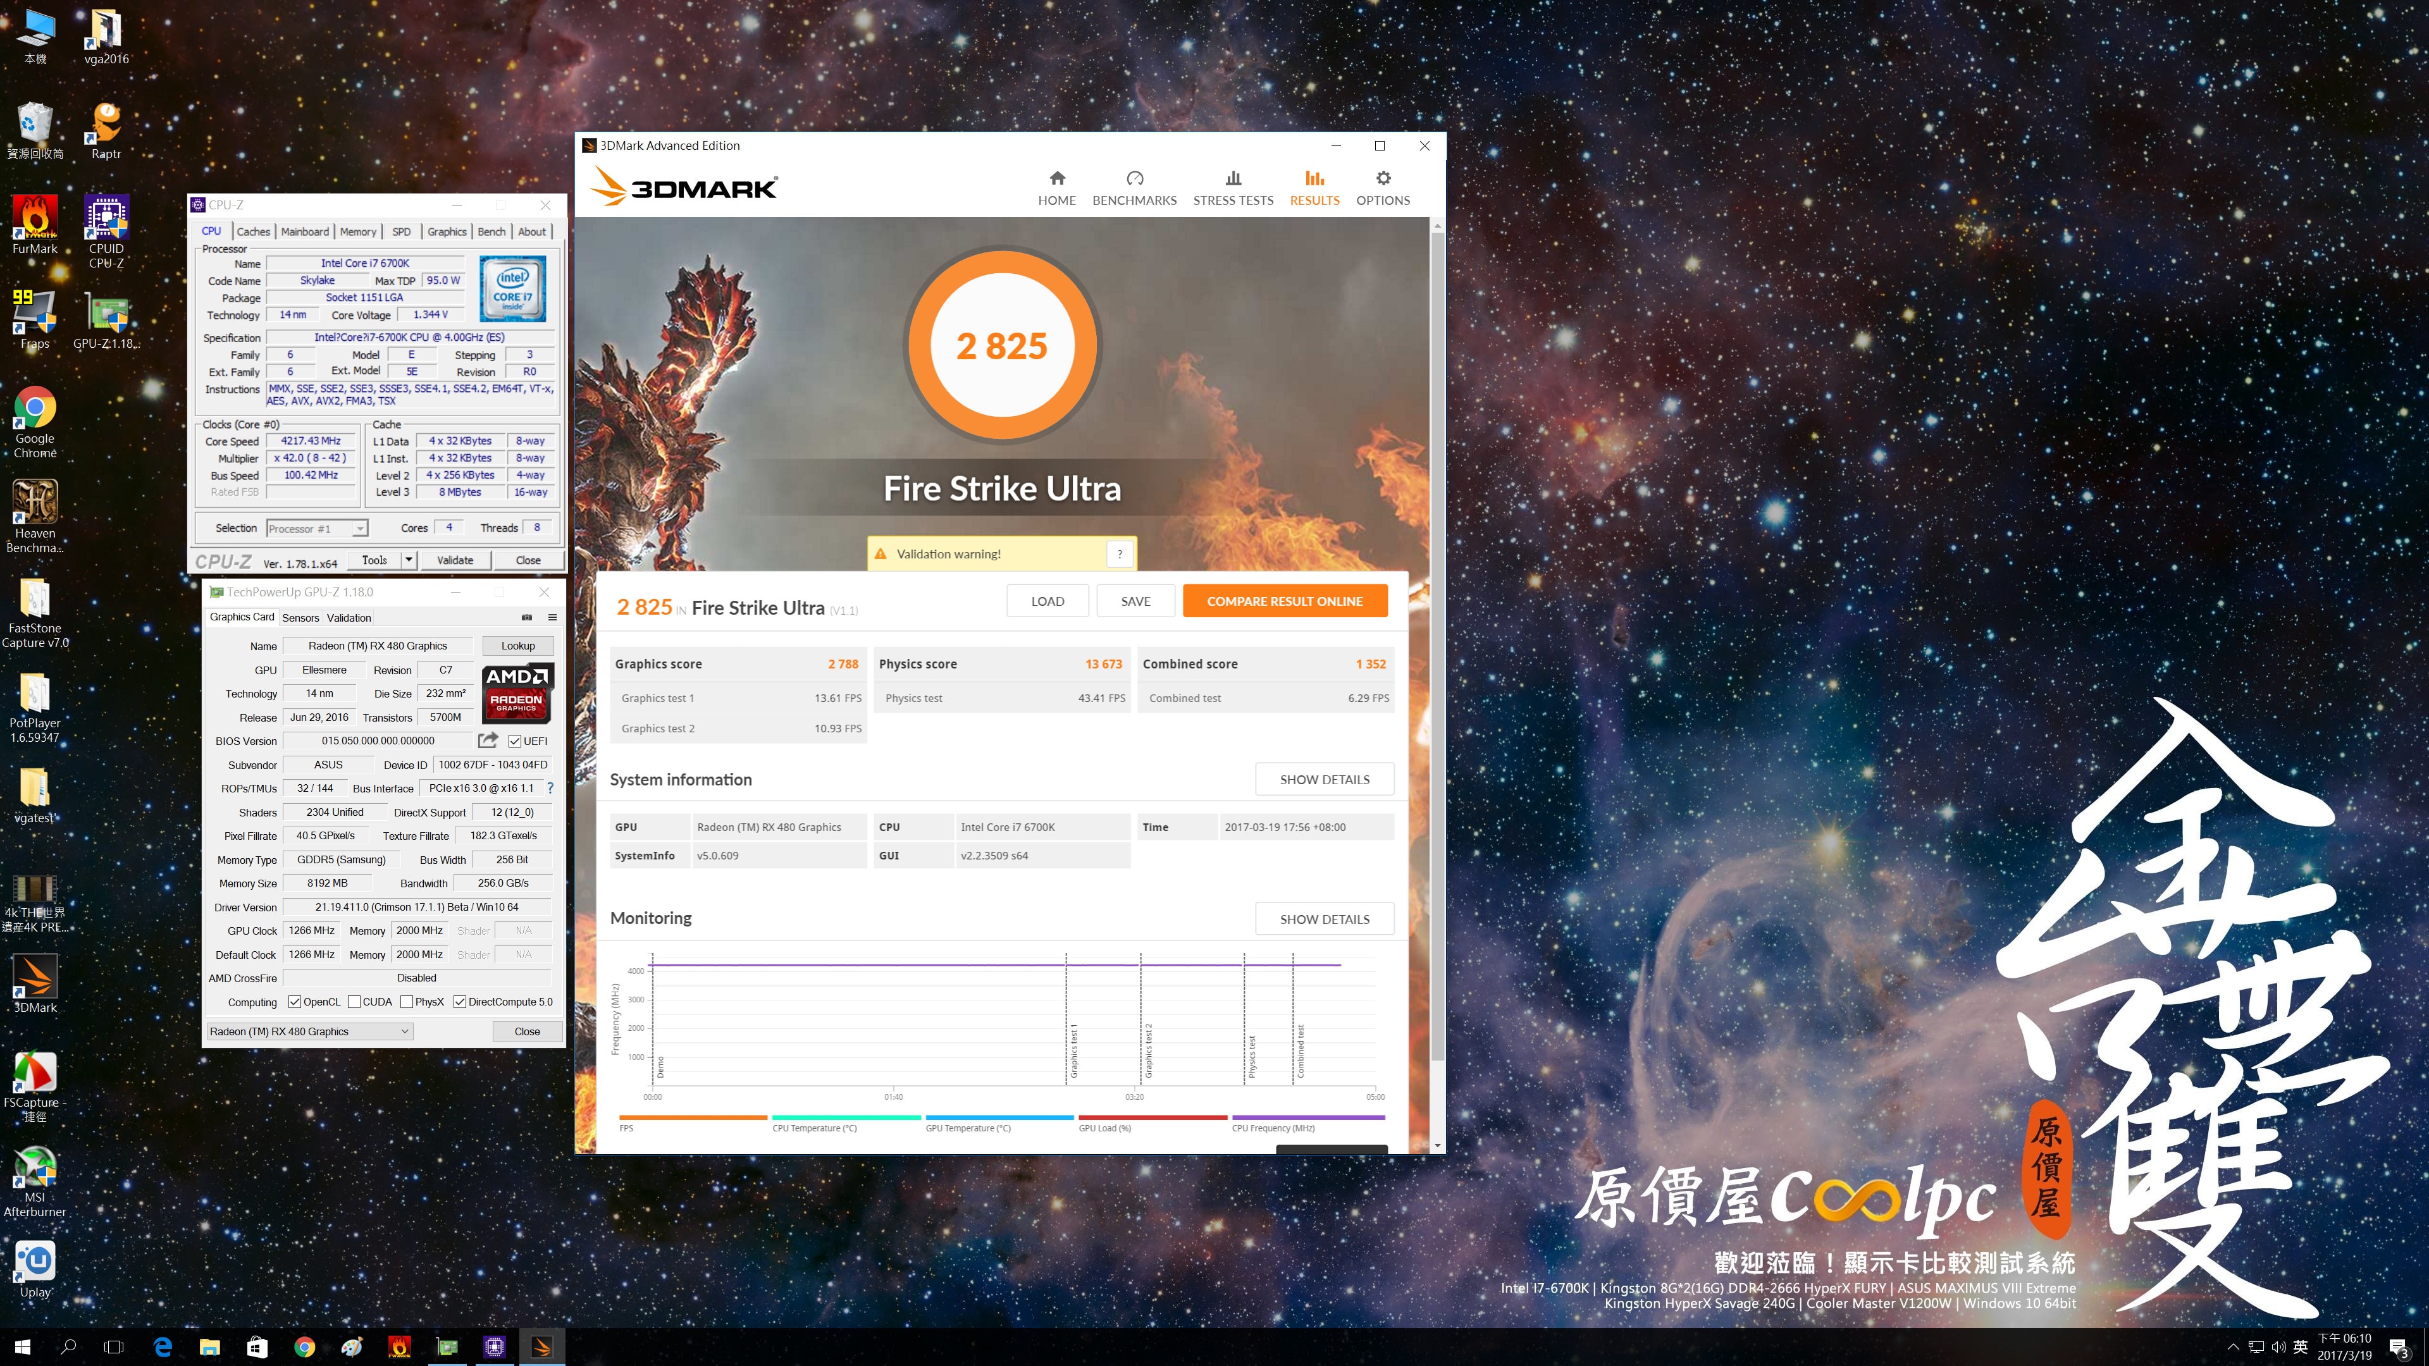
Task: Show hidden system tray icons
Action: click(x=2232, y=1347)
